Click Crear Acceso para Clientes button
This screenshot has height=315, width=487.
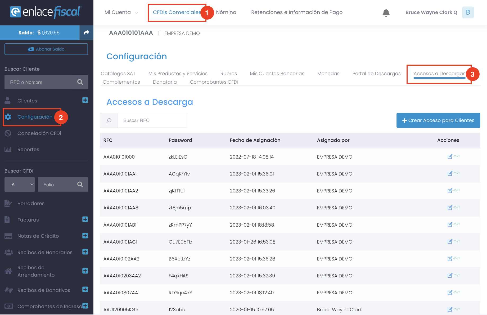tap(438, 120)
